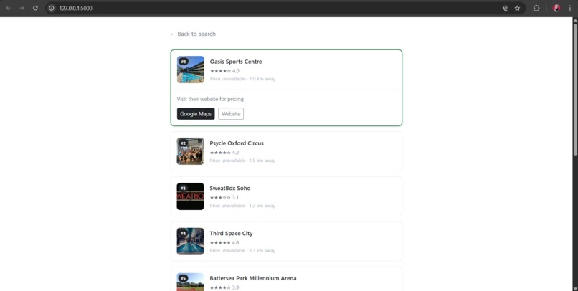The image size is (578, 291).
Task: Go back using browser back arrow
Action: pyautogui.click(x=8, y=8)
